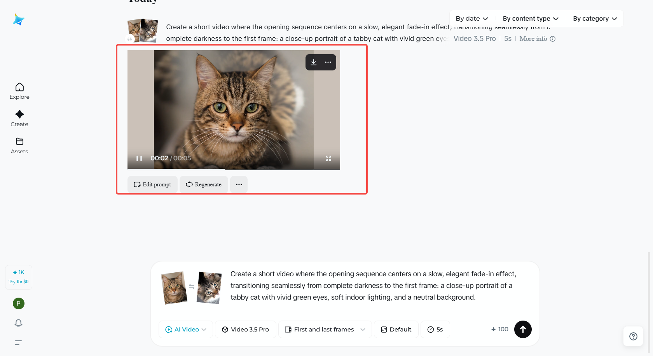Open the Default aspect ratio setting
The height and width of the screenshot is (356, 653).
click(x=396, y=330)
